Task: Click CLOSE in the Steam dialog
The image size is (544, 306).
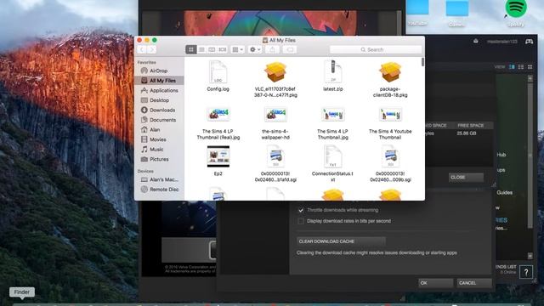Action: [466, 178]
